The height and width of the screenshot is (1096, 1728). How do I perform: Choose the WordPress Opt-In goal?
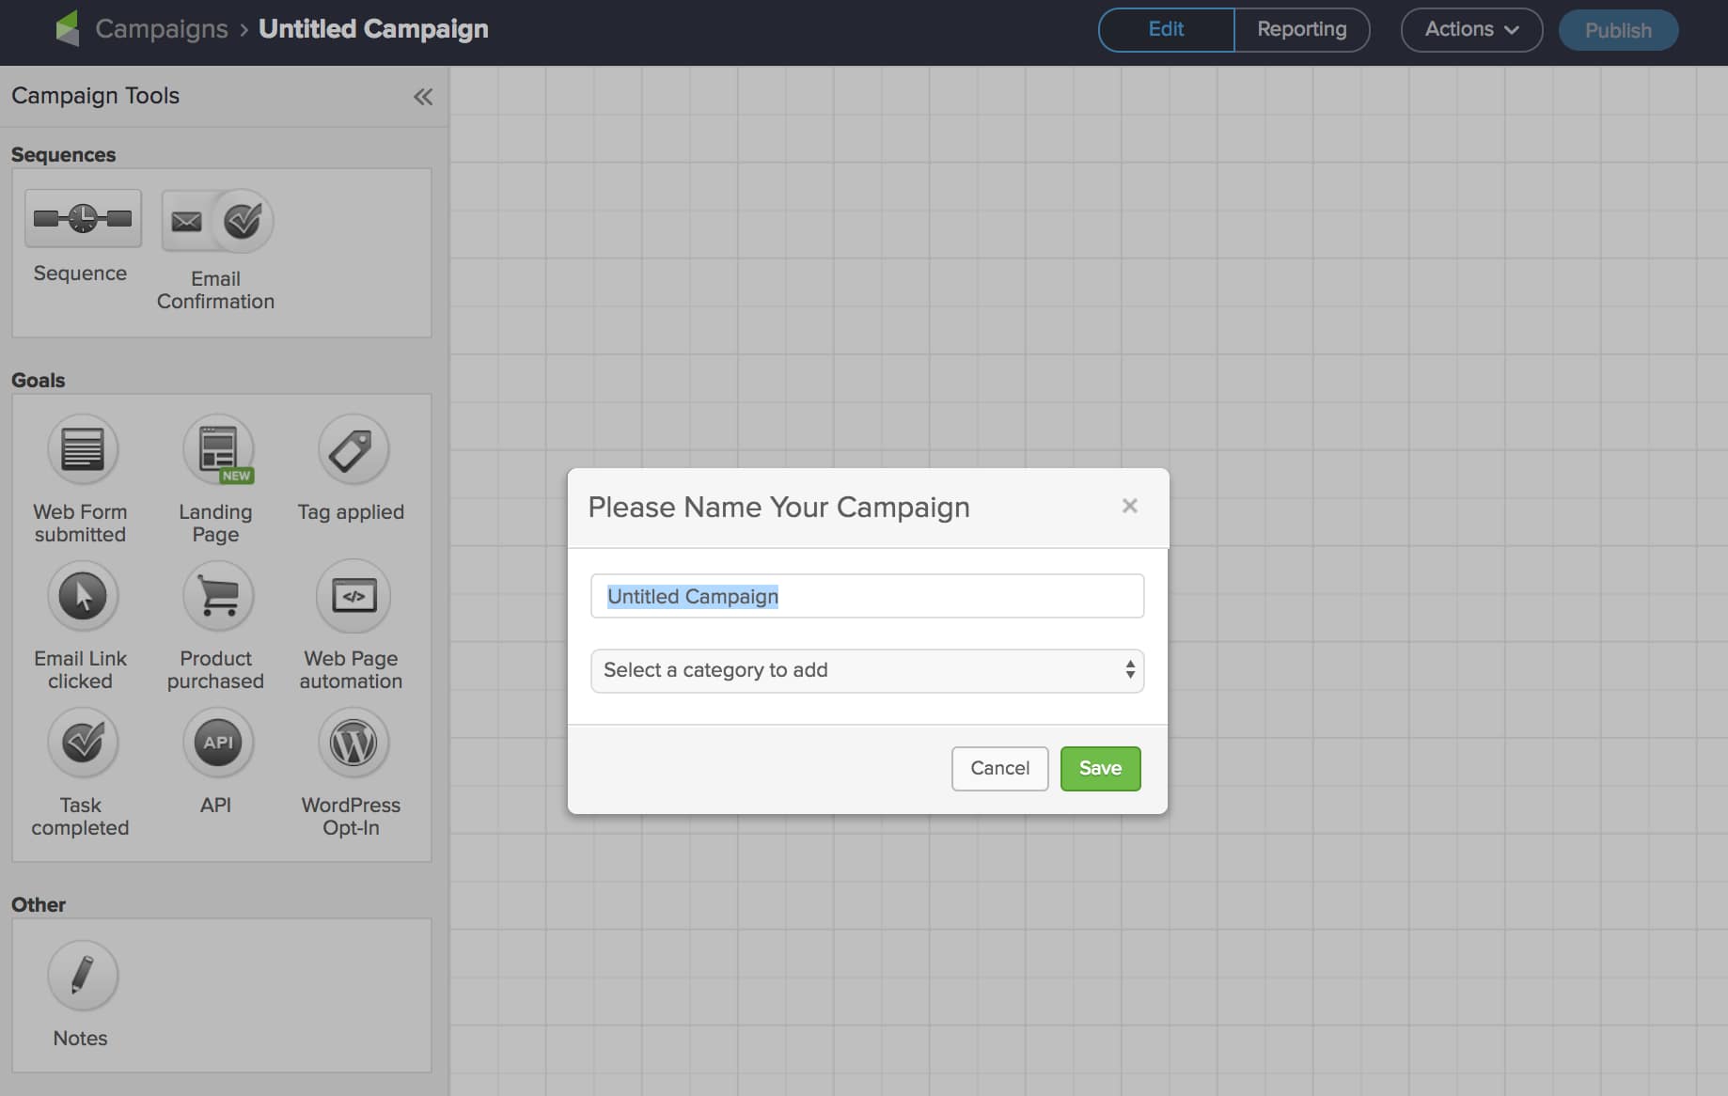pos(352,743)
